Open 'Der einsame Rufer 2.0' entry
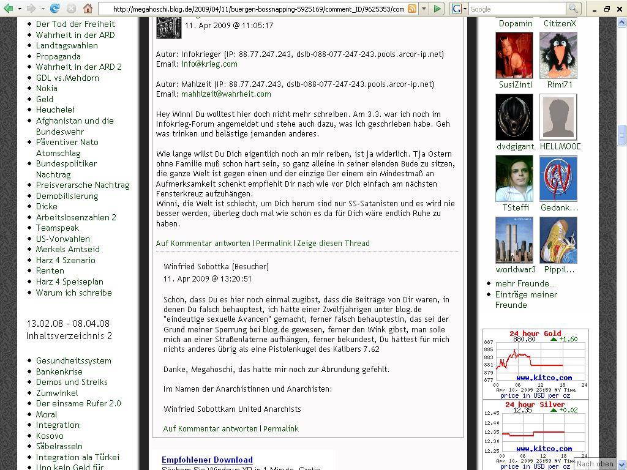The height and width of the screenshot is (470, 627). [x=78, y=403]
